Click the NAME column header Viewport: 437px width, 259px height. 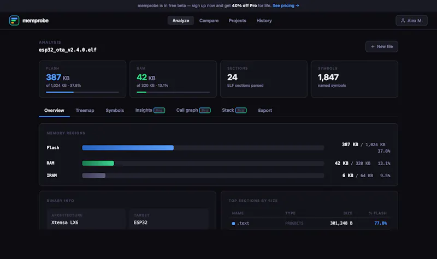[238, 213]
